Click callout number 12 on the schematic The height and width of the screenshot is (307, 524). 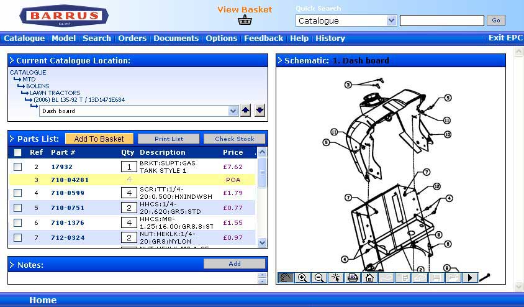(x=437, y=186)
